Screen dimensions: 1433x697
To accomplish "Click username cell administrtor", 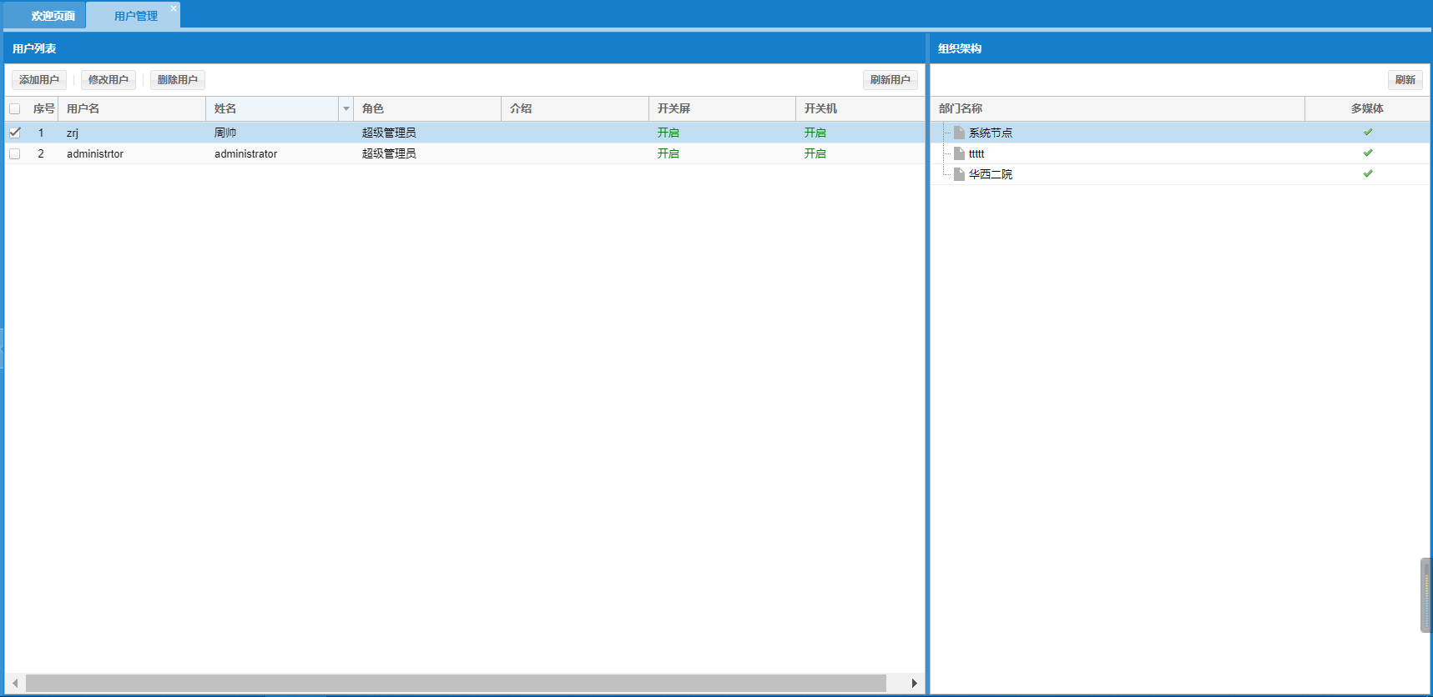I will coord(95,153).
